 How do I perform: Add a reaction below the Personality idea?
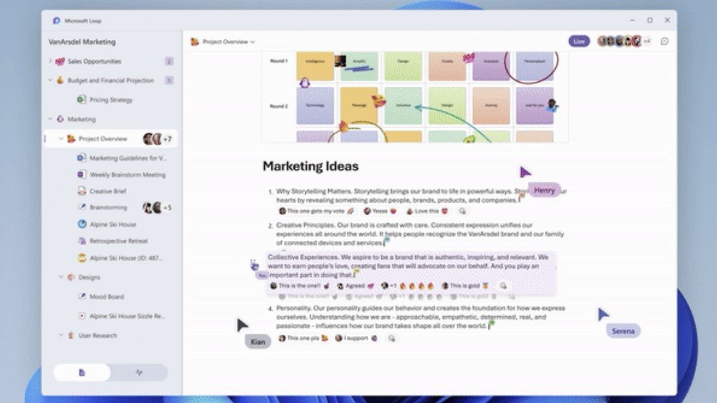(392, 338)
